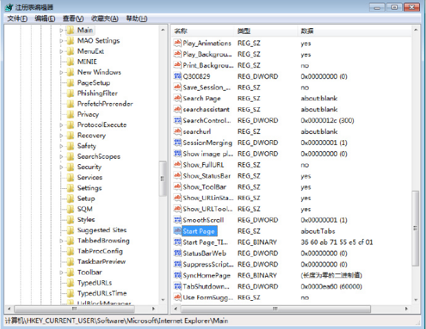The height and width of the screenshot is (329, 426).
Task: Click the 0x0000ea60 (60000) data cell
Action: (331, 286)
